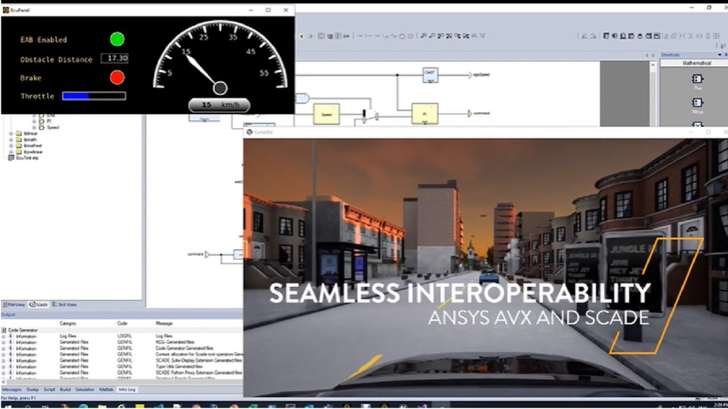Click the Message column header
Image resolution: width=728 pixels, height=409 pixels.
(x=164, y=323)
